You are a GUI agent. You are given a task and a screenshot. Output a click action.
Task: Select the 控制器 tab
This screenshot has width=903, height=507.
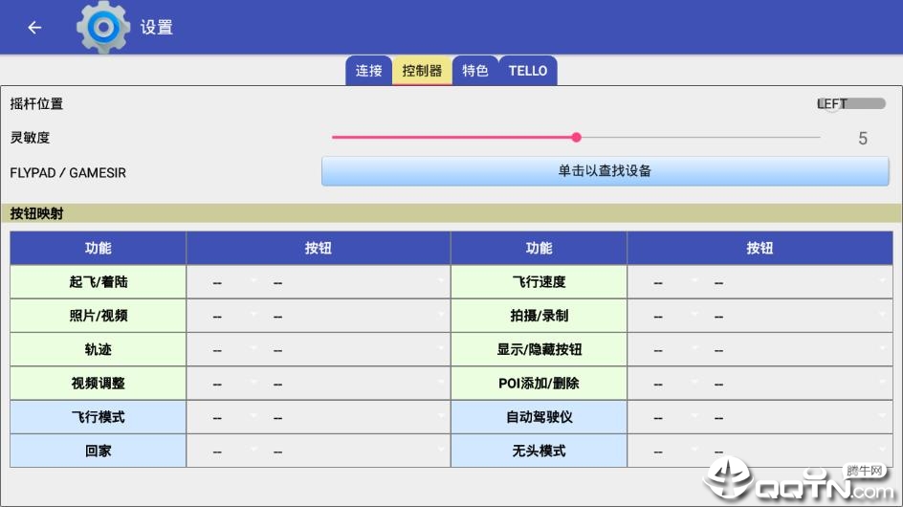tap(422, 71)
